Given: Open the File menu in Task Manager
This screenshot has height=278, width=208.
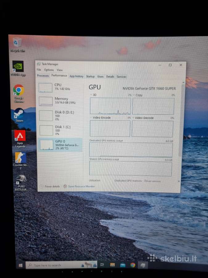Looking at the screenshot, I should tap(39, 70).
